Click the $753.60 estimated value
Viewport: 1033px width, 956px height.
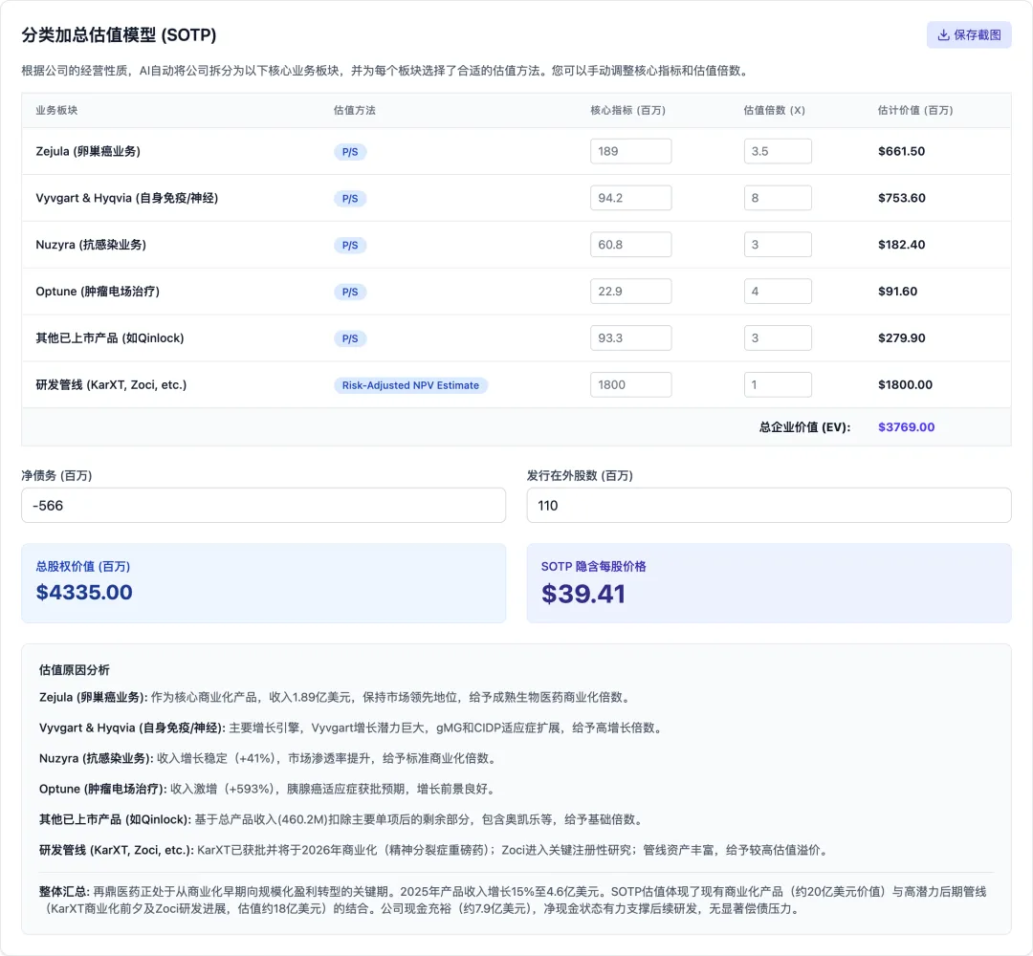[901, 198]
